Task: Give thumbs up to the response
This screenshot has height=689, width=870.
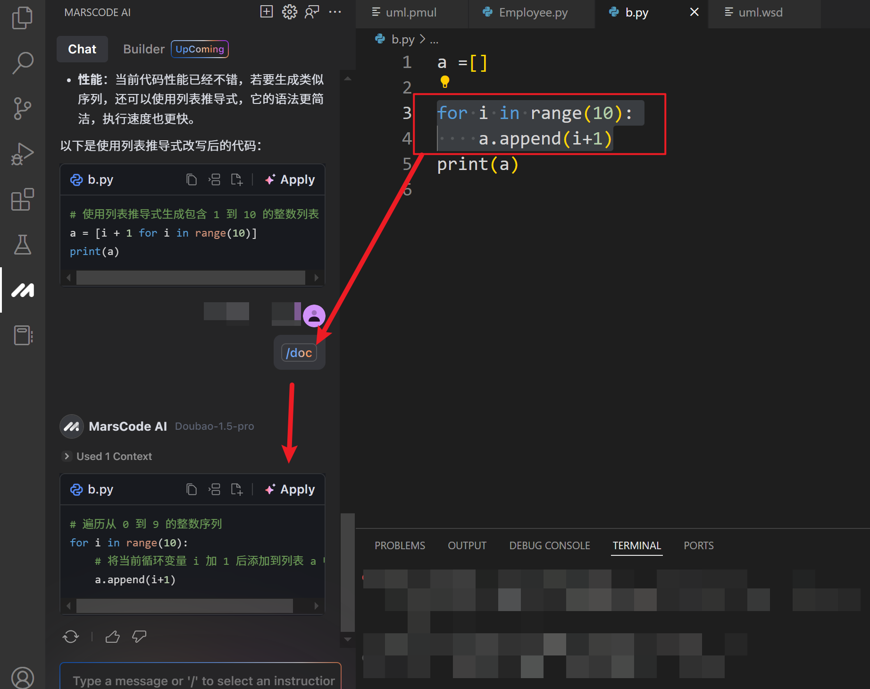Action: click(112, 637)
